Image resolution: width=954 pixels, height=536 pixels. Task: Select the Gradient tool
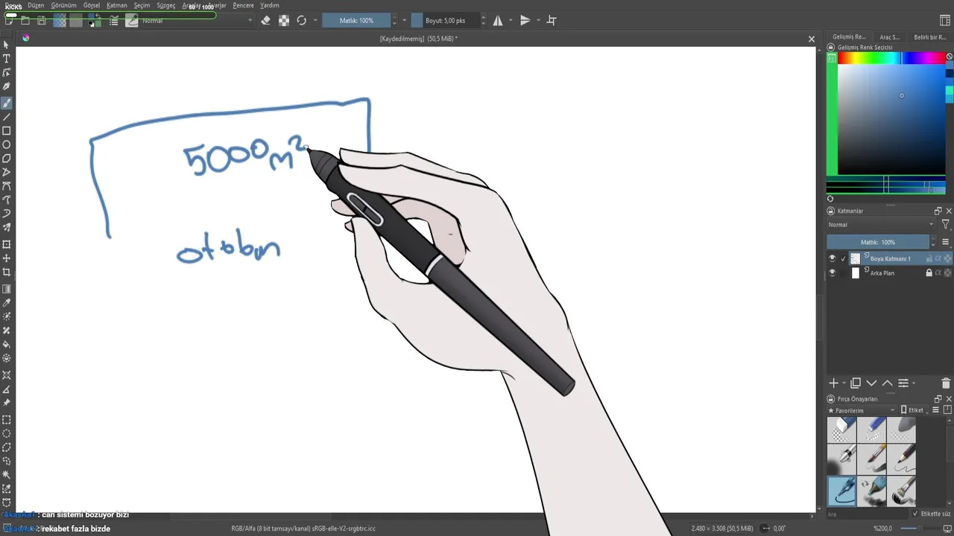tap(7, 289)
